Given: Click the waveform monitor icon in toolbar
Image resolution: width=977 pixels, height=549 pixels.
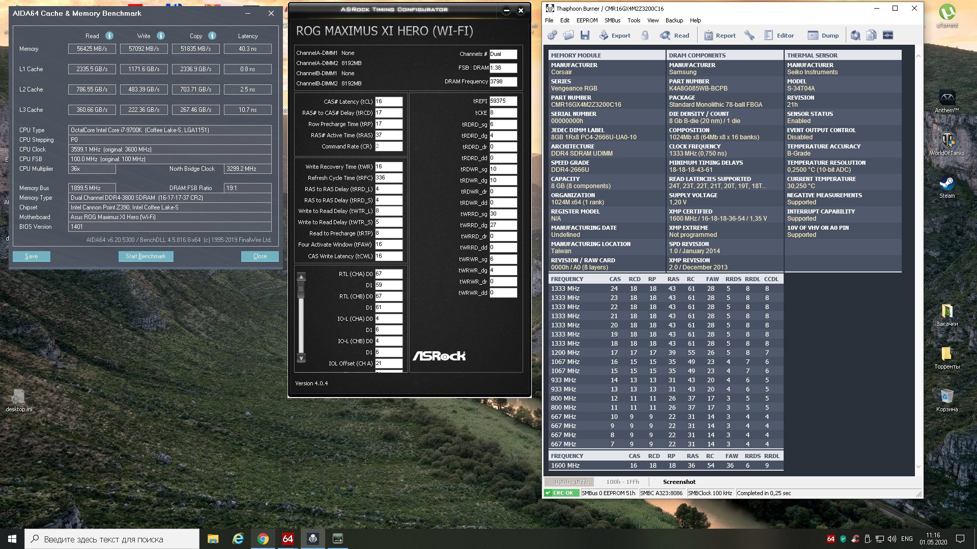Looking at the screenshot, I should point(888,35).
